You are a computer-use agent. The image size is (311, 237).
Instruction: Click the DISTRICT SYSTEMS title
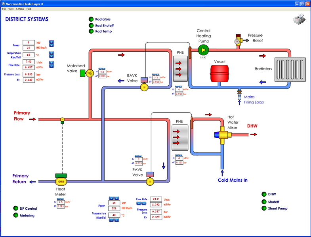[x=27, y=19]
